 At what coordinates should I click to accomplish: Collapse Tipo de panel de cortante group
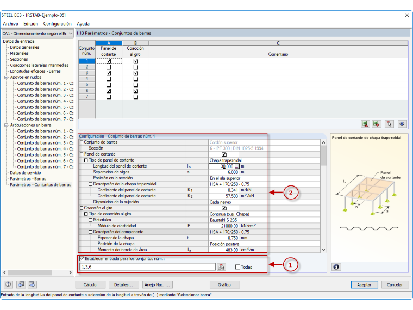click(x=86, y=160)
